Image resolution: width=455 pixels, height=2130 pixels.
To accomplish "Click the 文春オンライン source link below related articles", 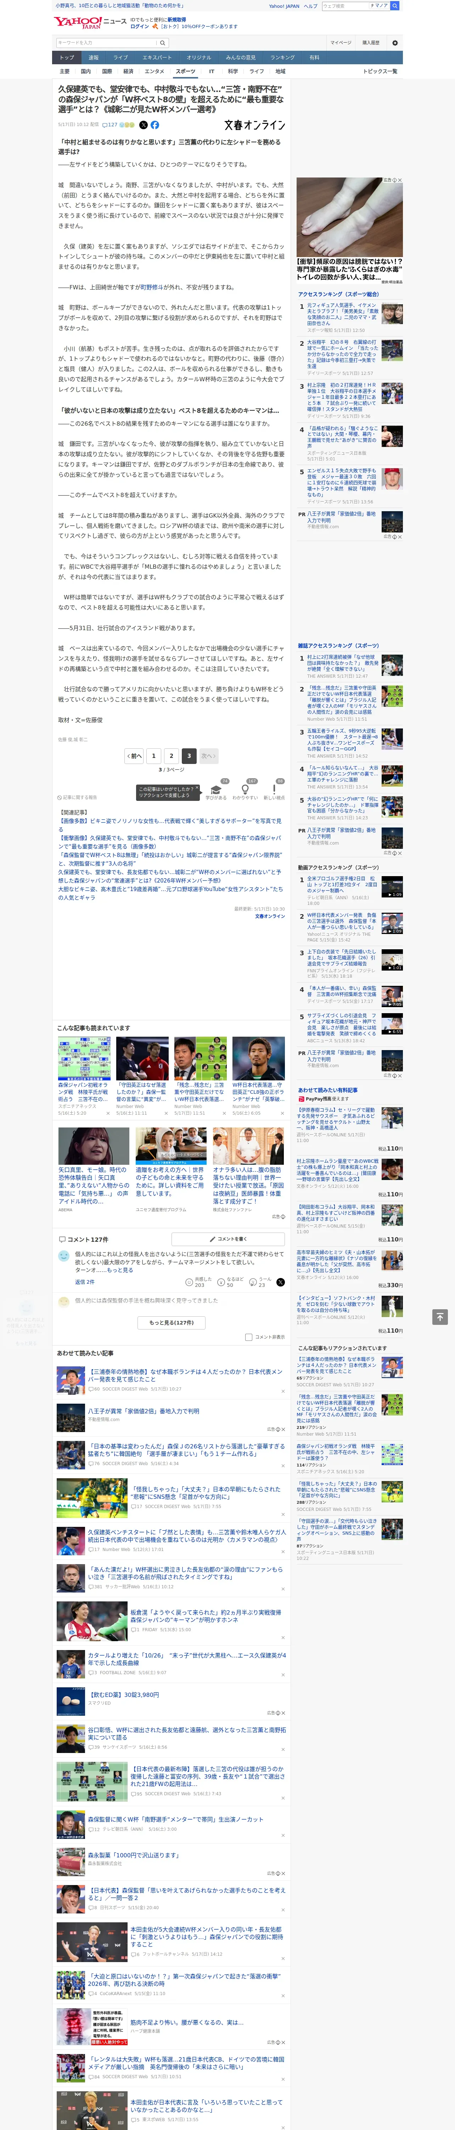I will (x=270, y=916).
